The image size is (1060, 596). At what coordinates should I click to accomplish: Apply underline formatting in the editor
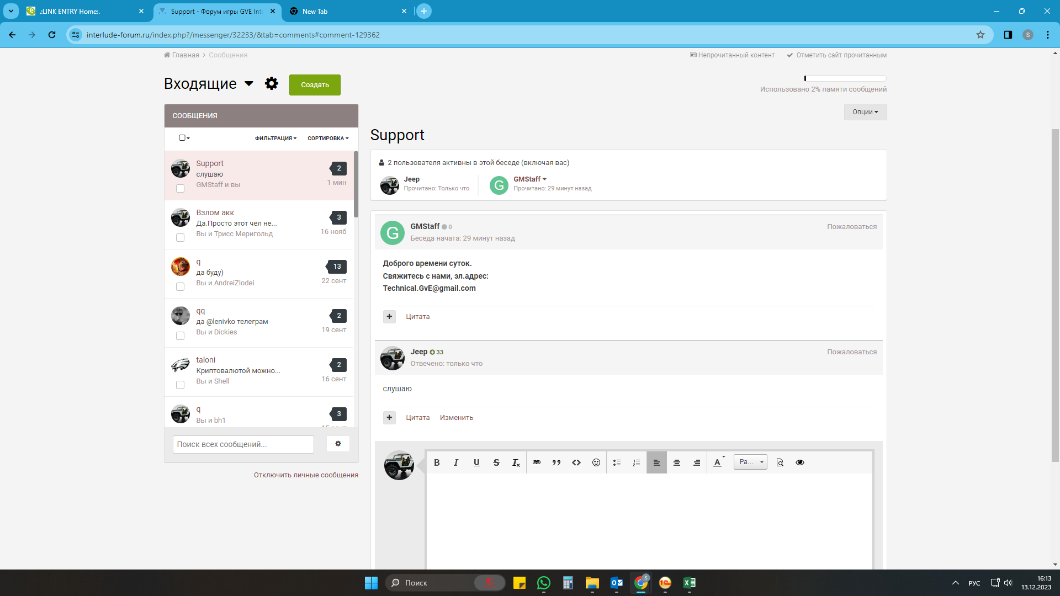476,462
